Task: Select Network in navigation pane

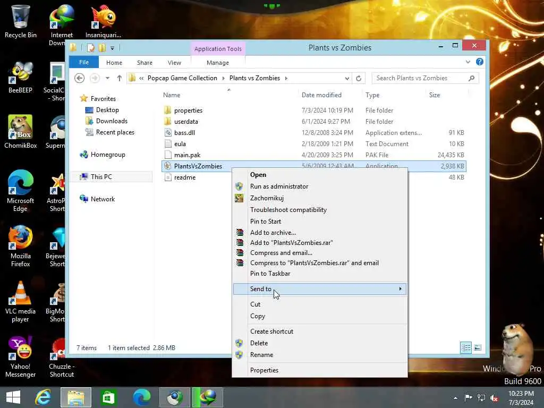Action: click(x=103, y=199)
